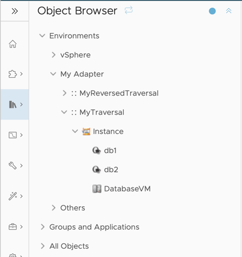This screenshot has height=257, width=242.
Task: Select the Others tree item
Action: (73, 208)
